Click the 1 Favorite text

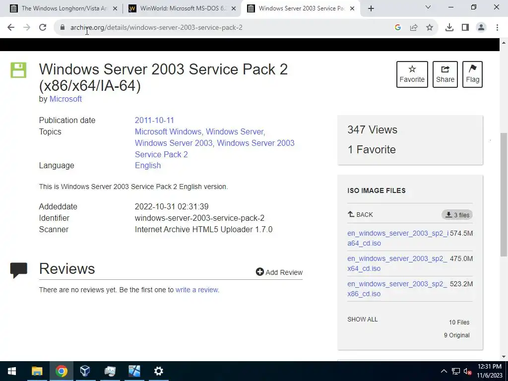[372, 150]
